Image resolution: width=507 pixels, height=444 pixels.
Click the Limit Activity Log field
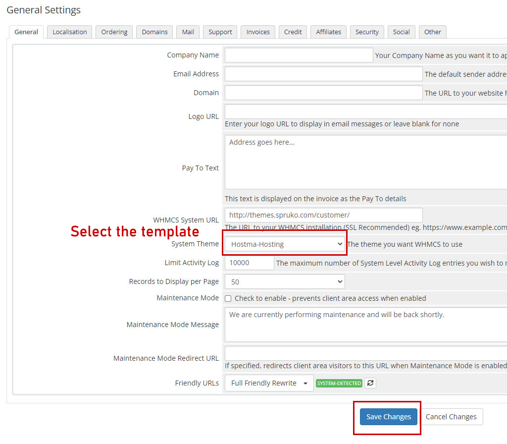coord(249,263)
